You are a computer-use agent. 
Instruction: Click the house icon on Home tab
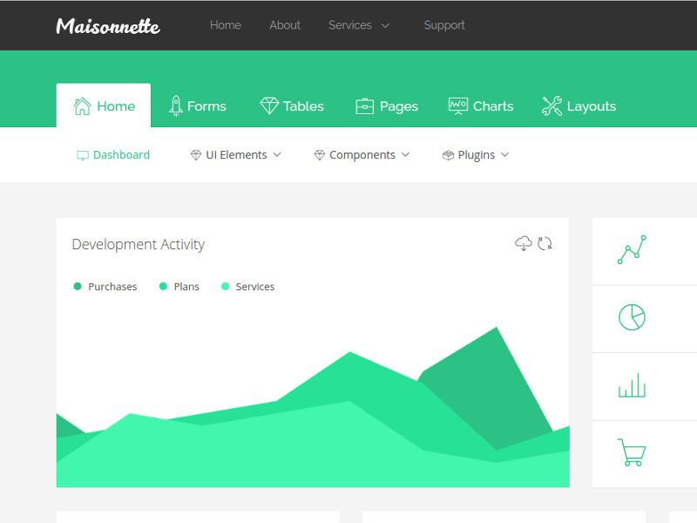coord(82,105)
